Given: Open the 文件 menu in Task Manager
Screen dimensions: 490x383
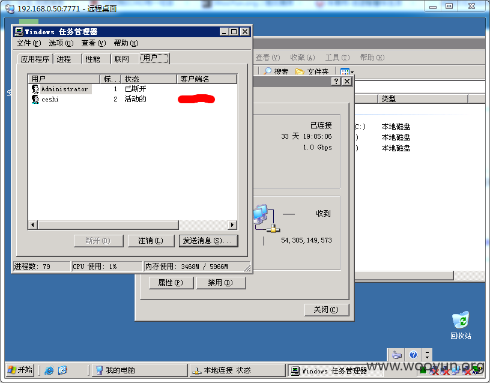Looking at the screenshot, I should coord(29,43).
